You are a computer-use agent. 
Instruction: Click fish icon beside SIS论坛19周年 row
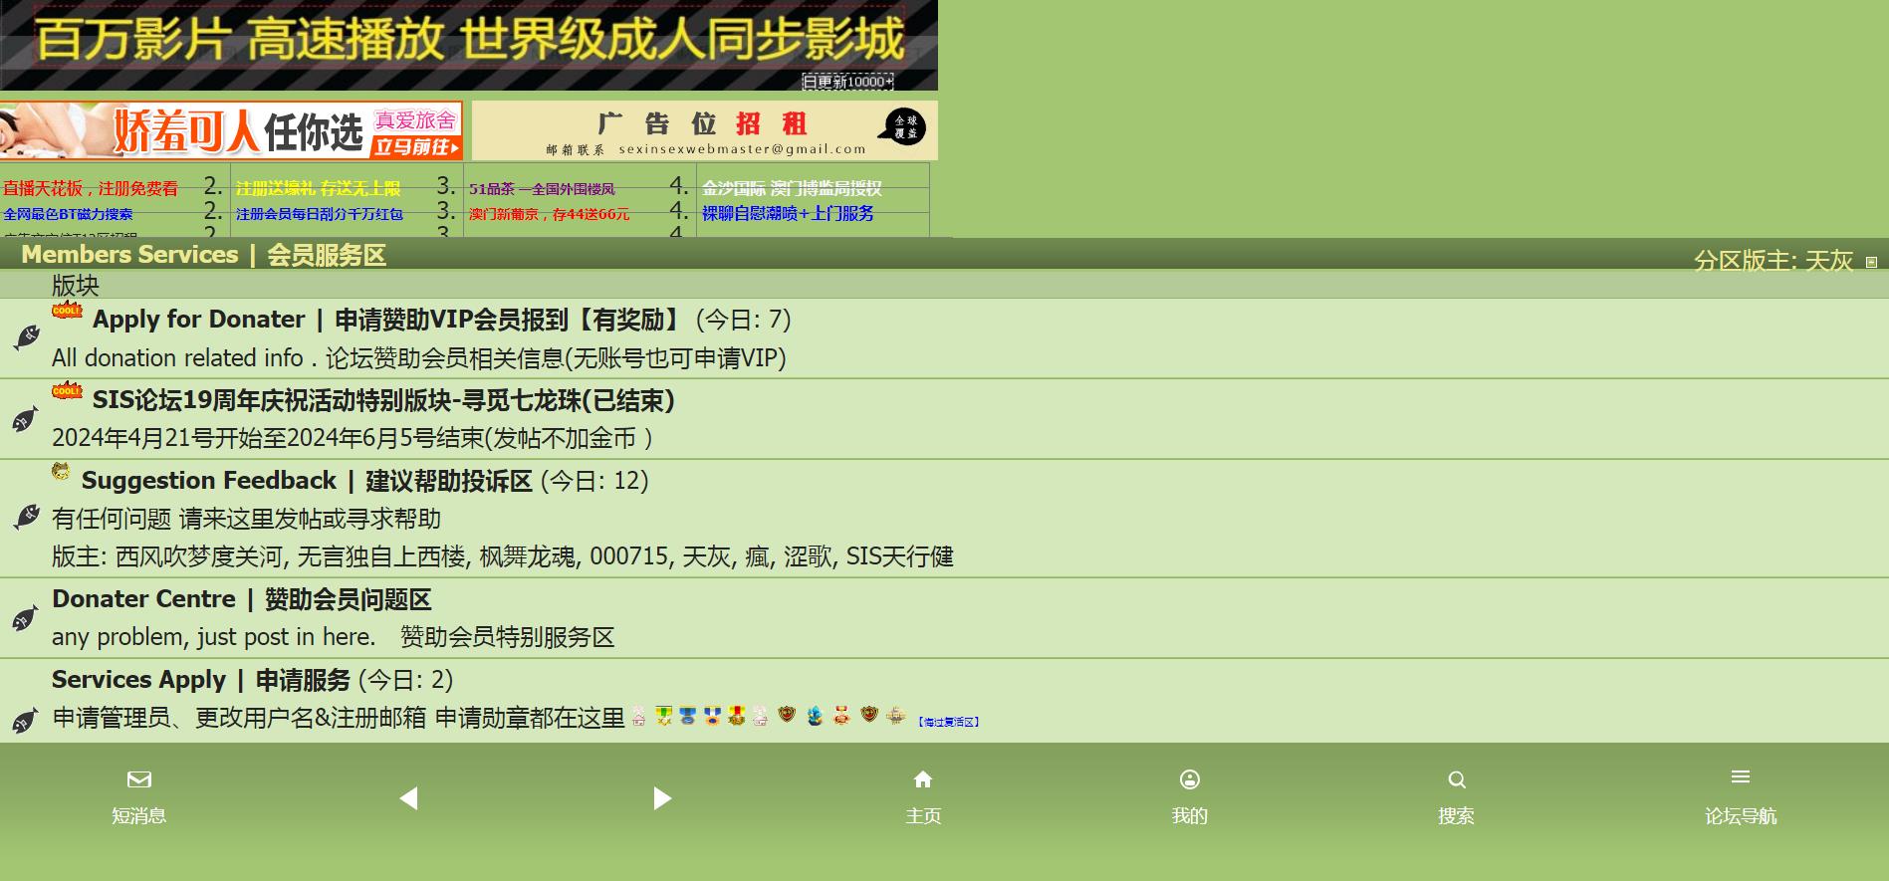[26, 419]
